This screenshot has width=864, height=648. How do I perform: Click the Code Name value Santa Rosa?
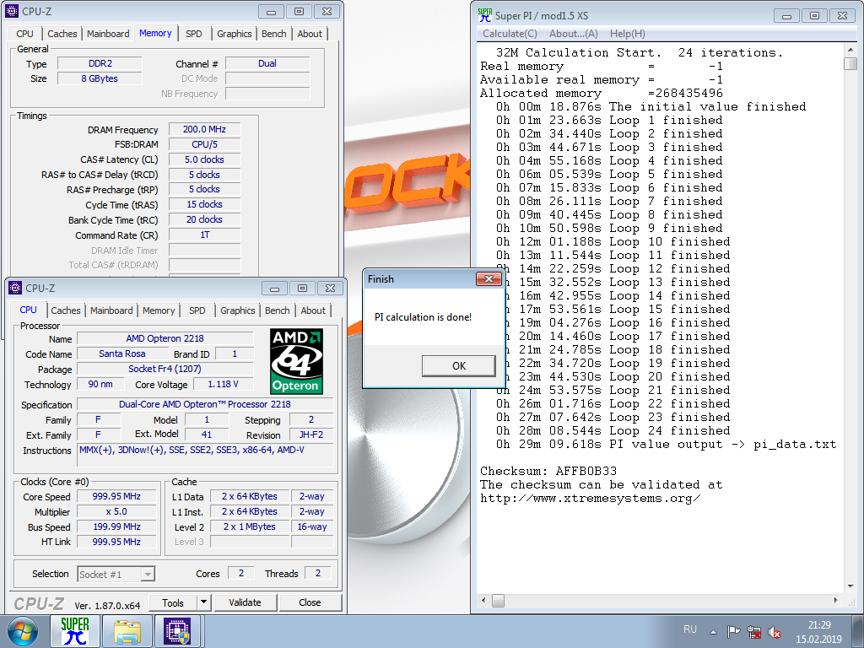click(122, 354)
